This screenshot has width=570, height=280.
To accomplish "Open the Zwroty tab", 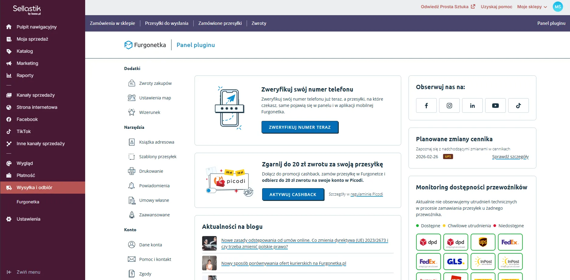I will [258, 23].
